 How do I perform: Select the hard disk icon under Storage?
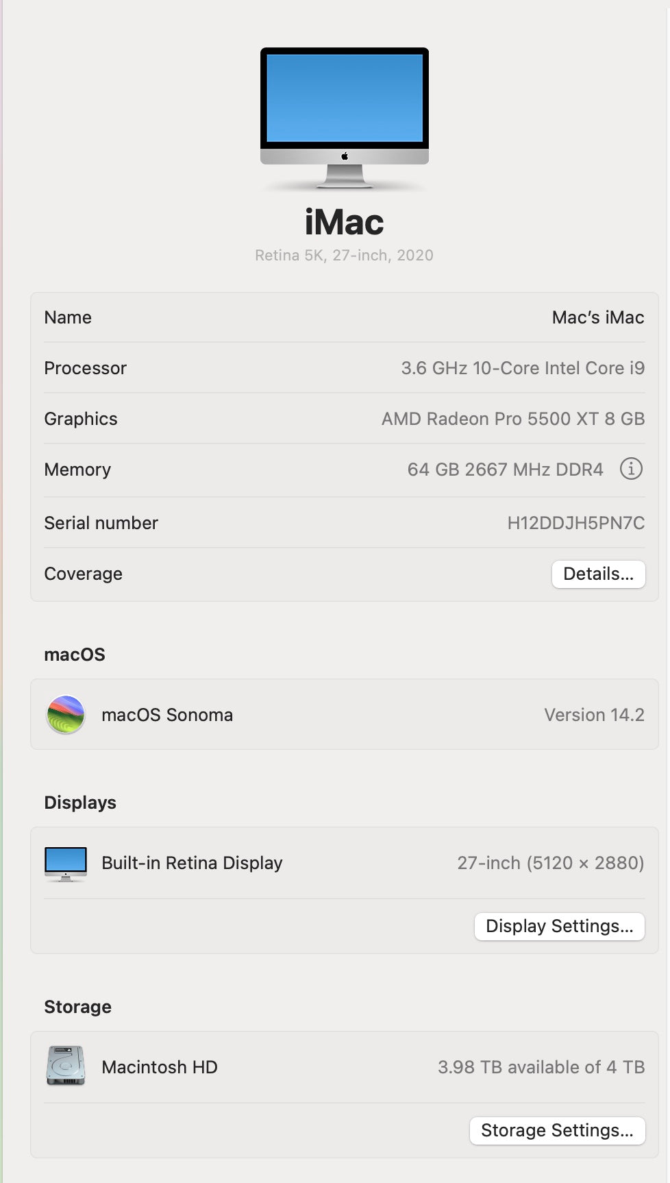(x=65, y=1066)
